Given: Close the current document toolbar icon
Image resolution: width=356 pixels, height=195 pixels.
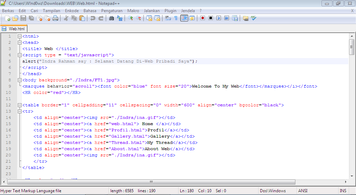Looking at the screenshot, I should 40,18.
